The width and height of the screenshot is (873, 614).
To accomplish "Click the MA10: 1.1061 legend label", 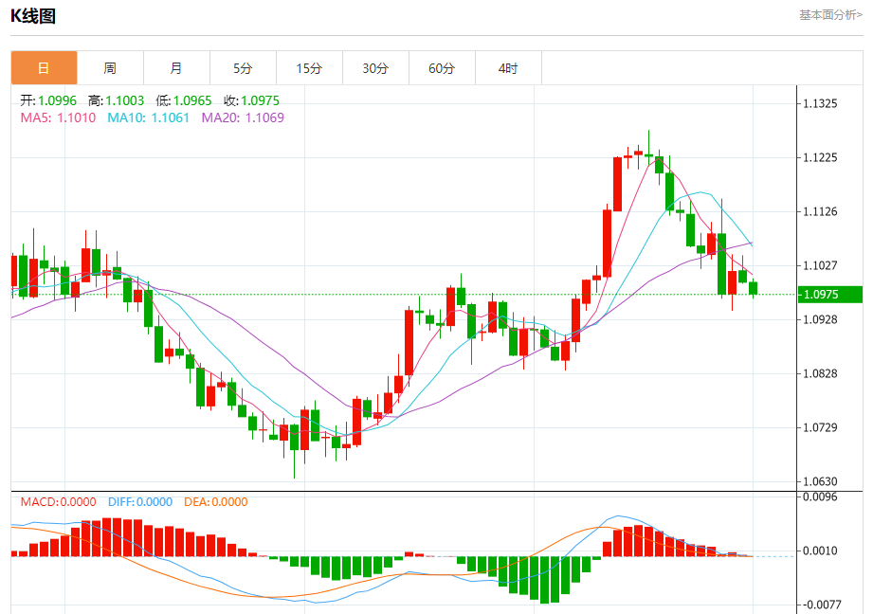I will [148, 117].
